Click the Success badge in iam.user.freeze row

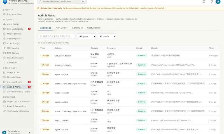(142, 55)
